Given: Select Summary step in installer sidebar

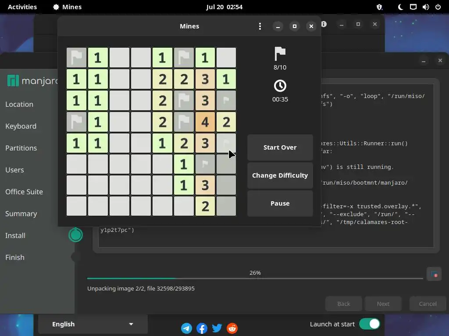Looking at the screenshot, I should (21, 213).
